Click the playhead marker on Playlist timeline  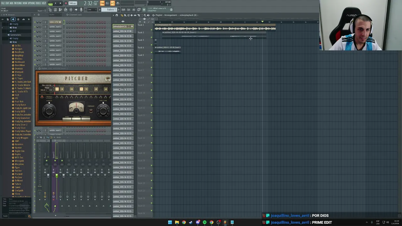click(x=263, y=22)
